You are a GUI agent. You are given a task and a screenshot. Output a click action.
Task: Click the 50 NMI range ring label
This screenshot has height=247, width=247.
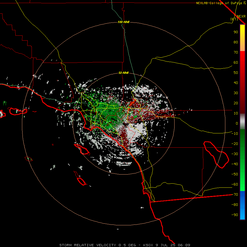click(x=123, y=73)
